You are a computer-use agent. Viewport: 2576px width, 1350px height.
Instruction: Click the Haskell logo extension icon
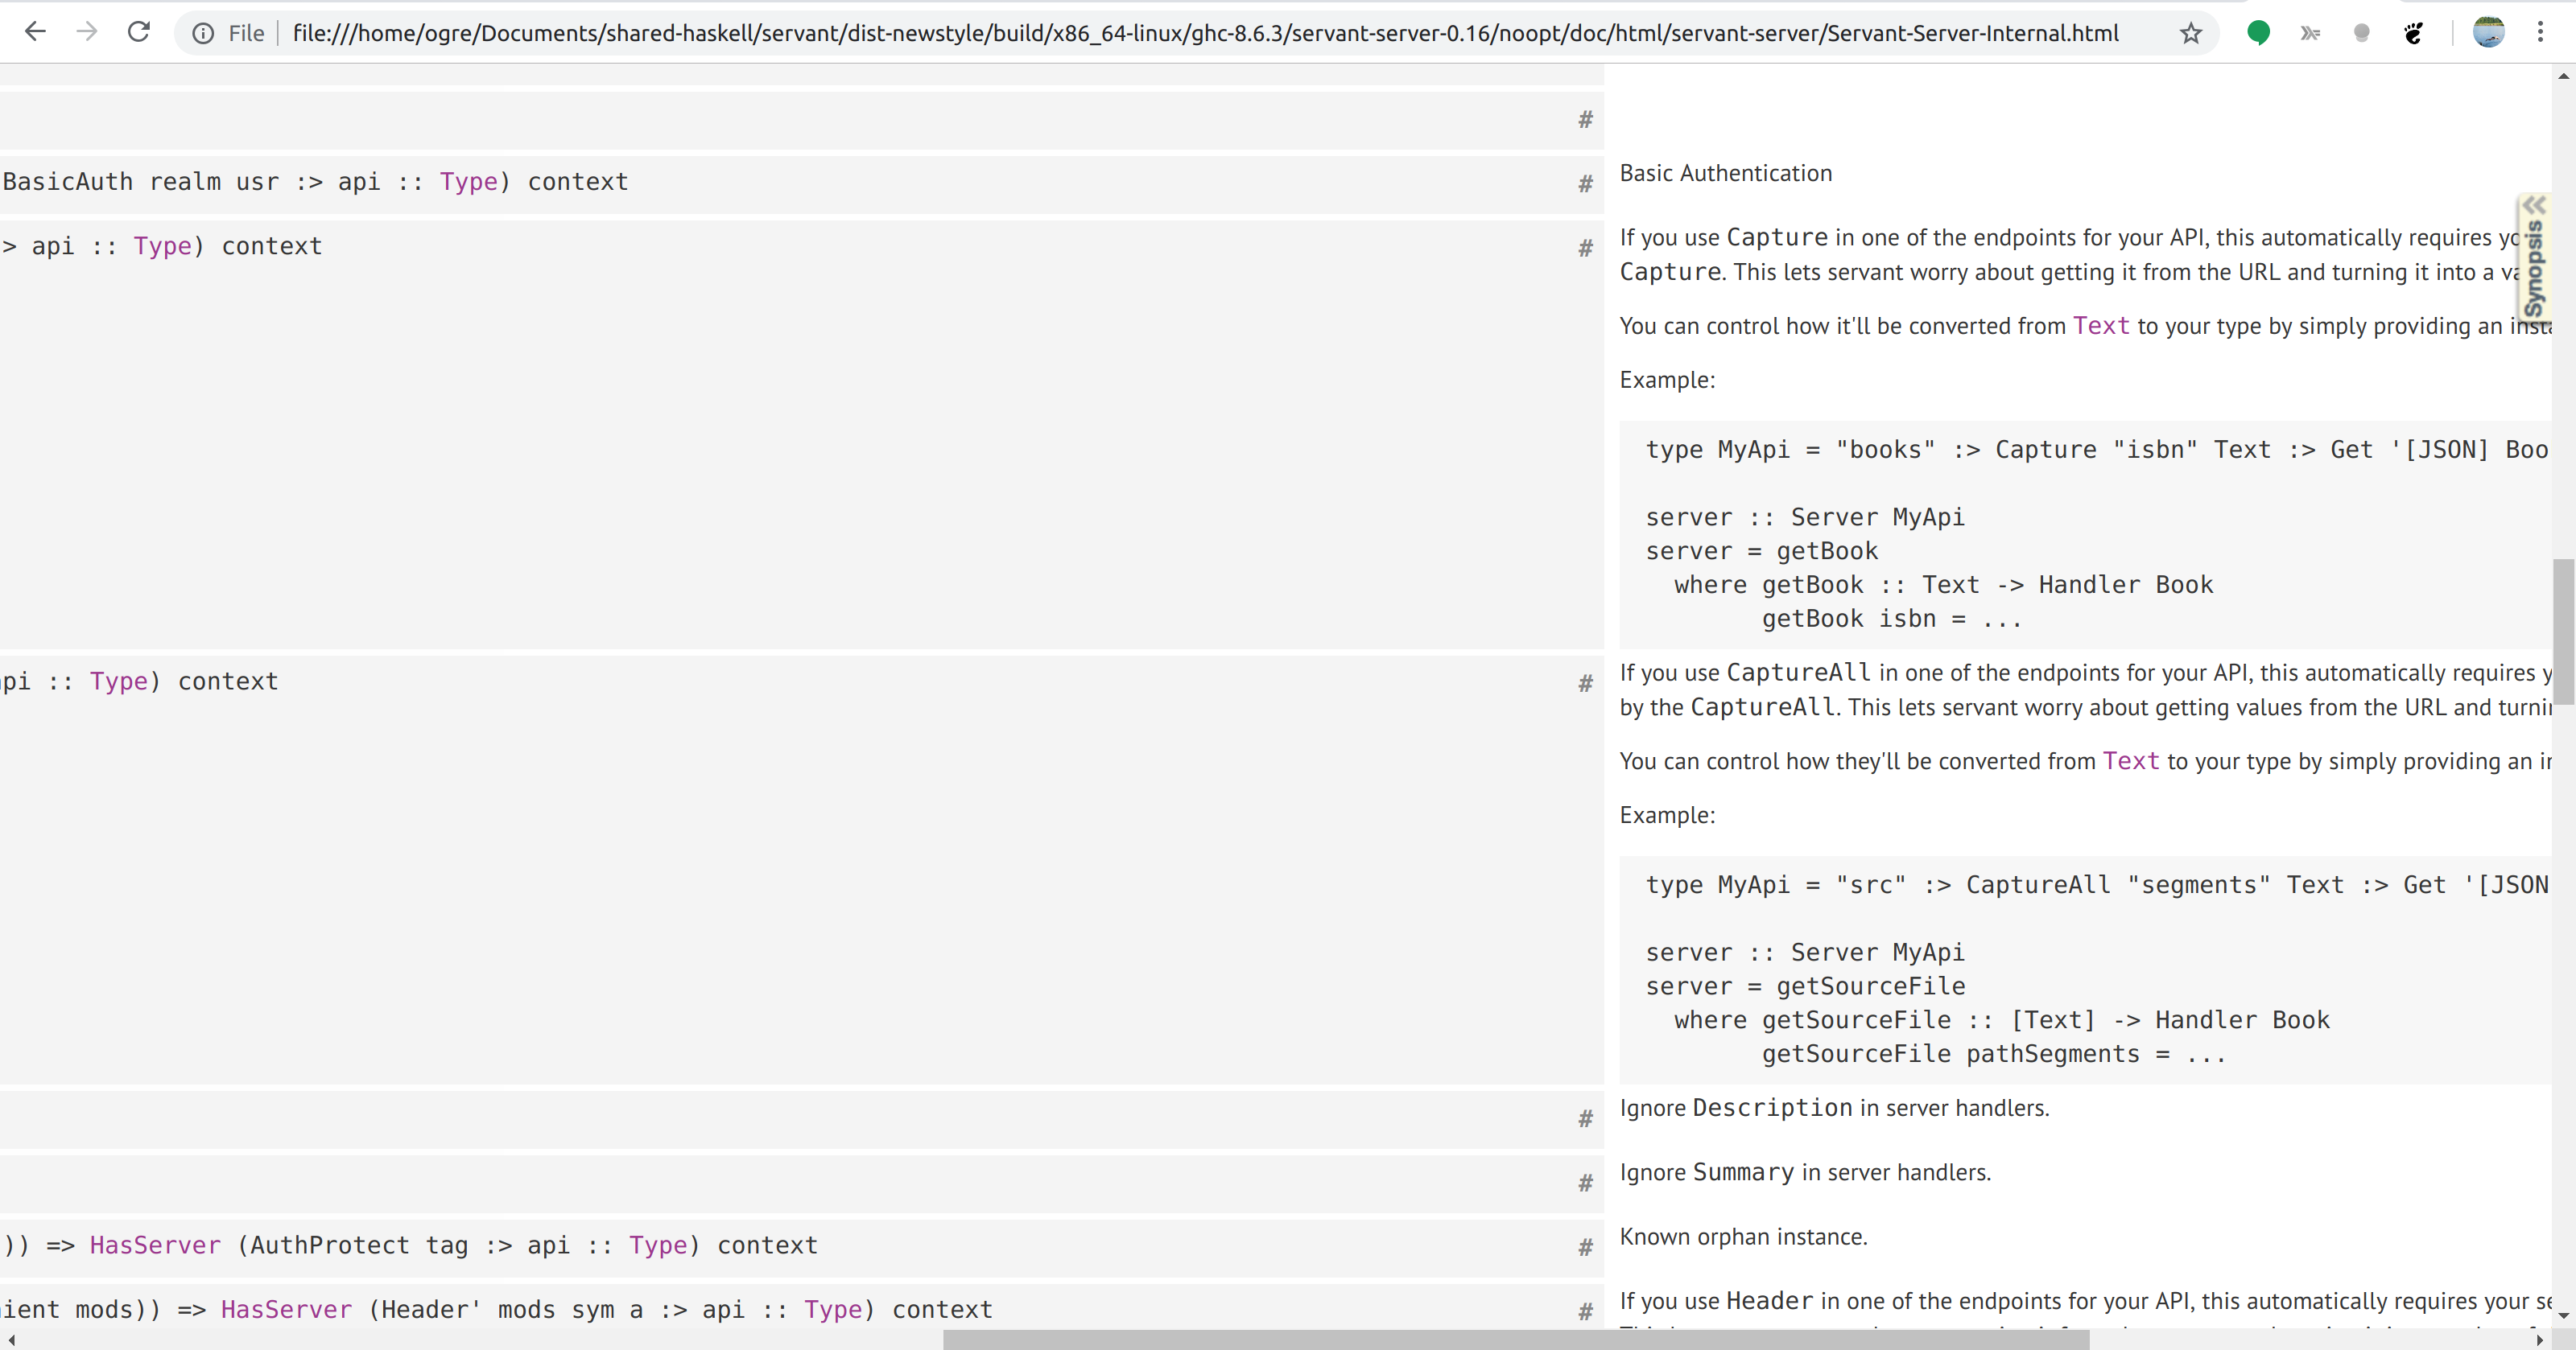pos(2310,33)
